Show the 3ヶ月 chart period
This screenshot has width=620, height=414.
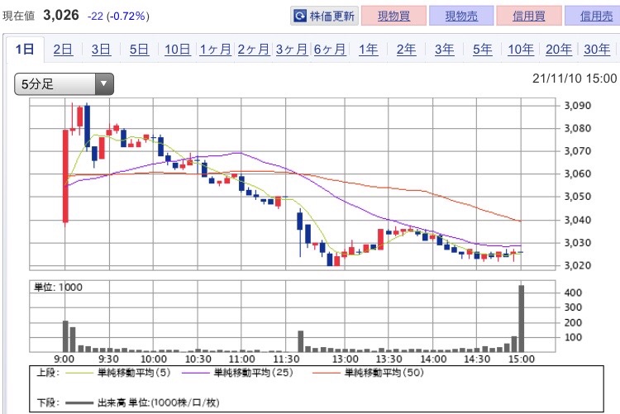pos(292,50)
